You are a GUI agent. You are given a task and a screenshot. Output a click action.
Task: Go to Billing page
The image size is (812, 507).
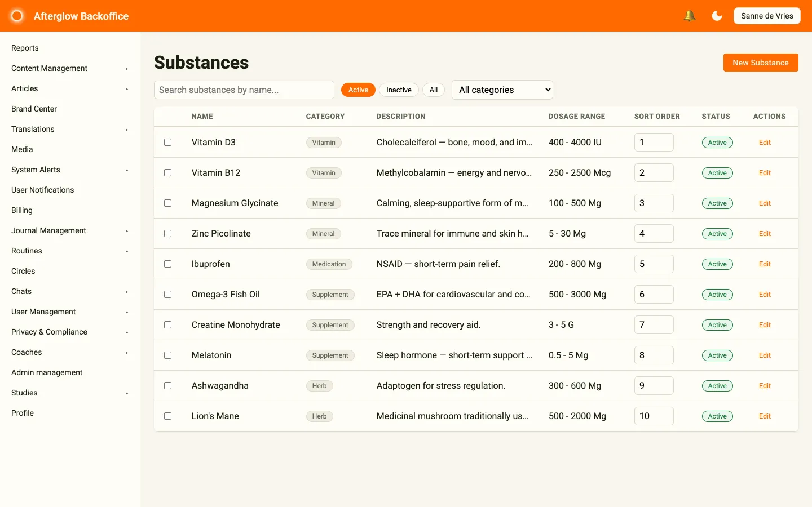22,210
